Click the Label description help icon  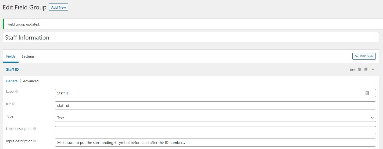point(35,129)
